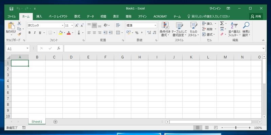This screenshot has height=135, width=271.
Task: Center text horizontally
Action: (x=94, y=32)
